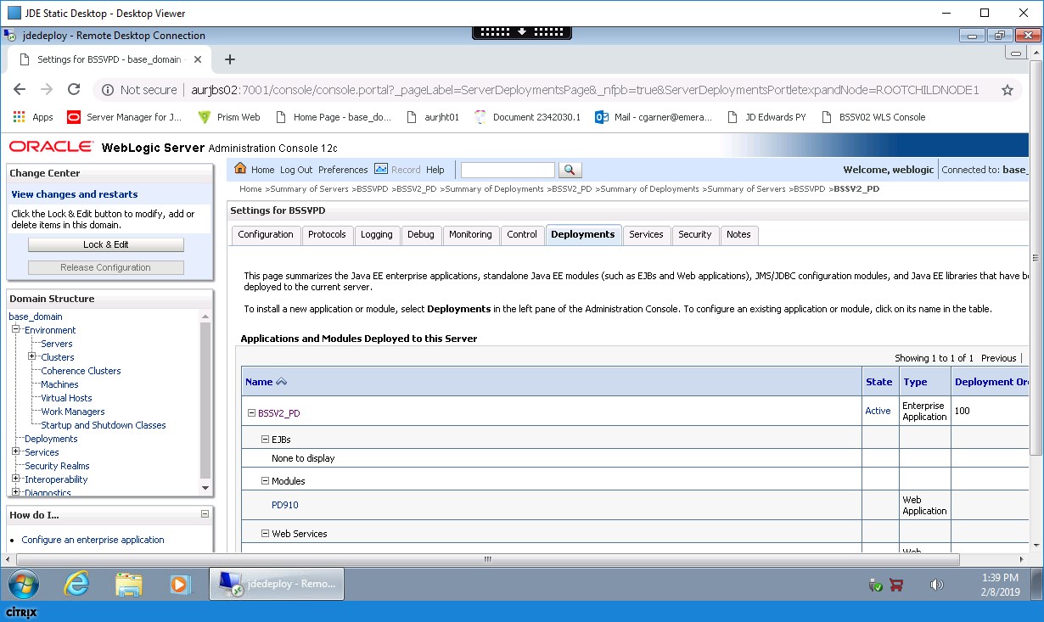The width and height of the screenshot is (1044, 622).
Task: Switch to the Security tab
Action: pyautogui.click(x=695, y=234)
